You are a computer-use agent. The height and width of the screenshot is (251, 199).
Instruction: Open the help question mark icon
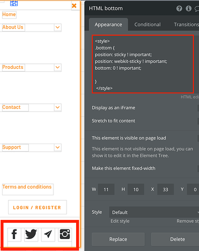tap(179, 8)
